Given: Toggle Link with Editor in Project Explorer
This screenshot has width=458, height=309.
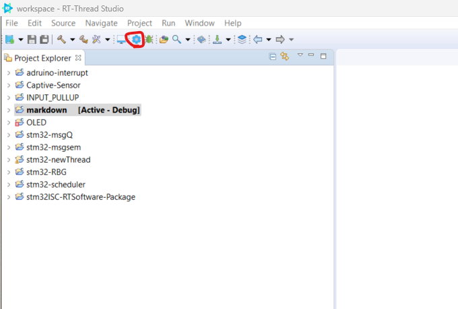Looking at the screenshot, I should (284, 57).
